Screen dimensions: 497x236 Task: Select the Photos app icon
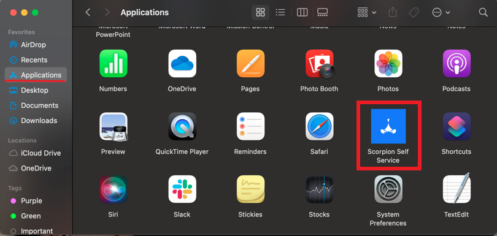coord(388,63)
